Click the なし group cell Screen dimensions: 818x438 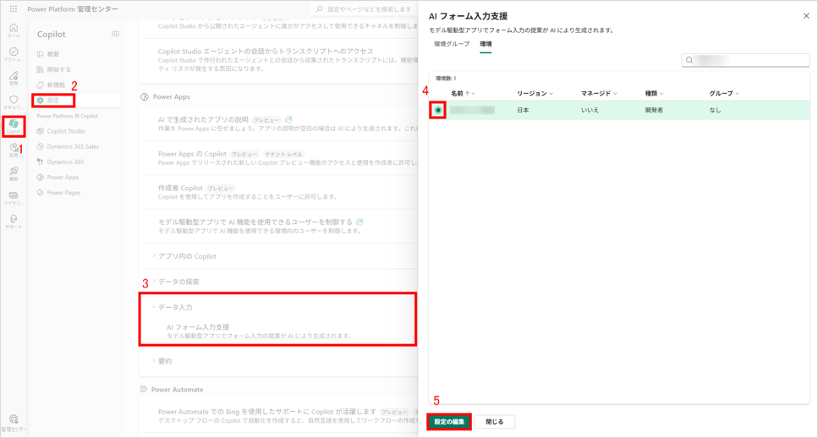coord(716,111)
